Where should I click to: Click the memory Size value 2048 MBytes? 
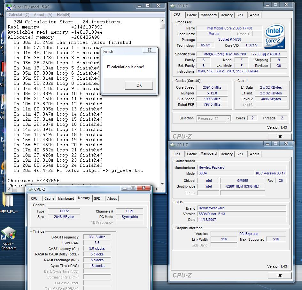(64, 217)
